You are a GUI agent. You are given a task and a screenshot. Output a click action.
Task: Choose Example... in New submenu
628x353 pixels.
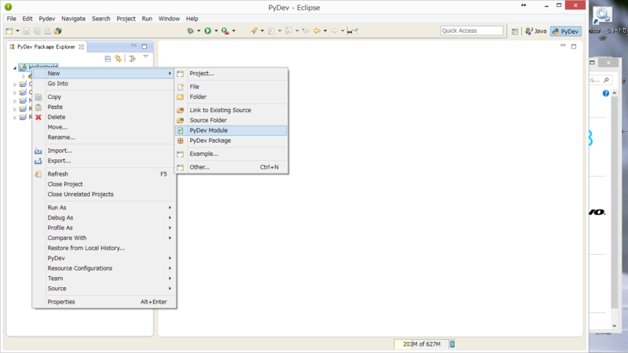[231, 154]
